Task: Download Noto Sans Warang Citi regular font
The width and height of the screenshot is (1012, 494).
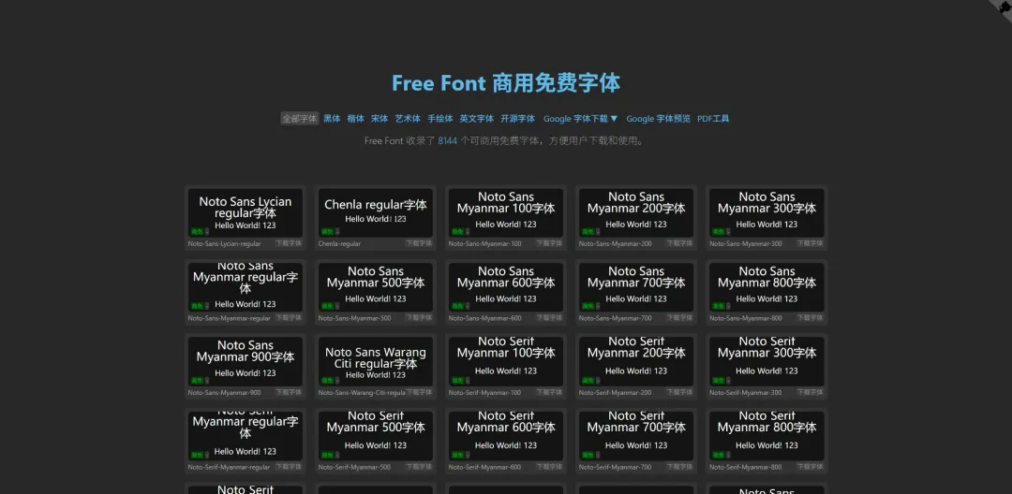Action: pyautogui.click(x=419, y=392)
